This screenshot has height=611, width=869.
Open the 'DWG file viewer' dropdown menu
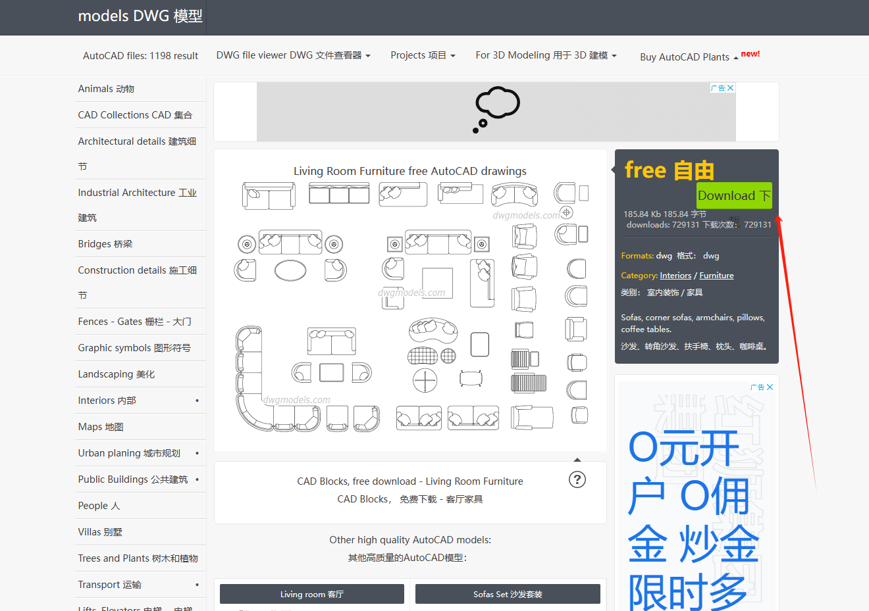pos(292,55)
